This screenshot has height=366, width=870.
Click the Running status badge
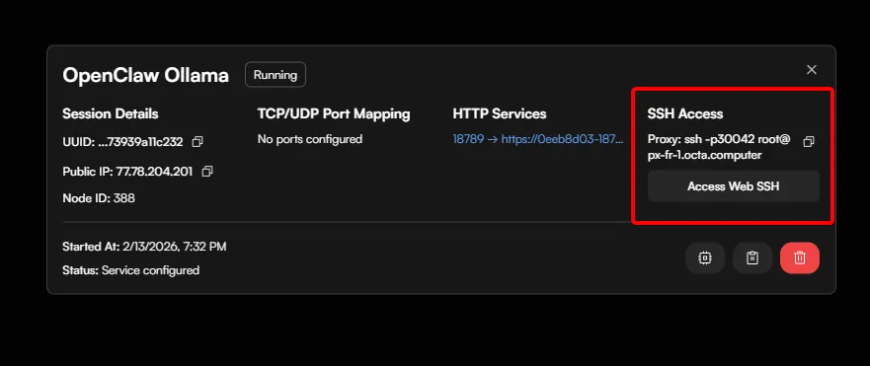[x=276, y=75]
